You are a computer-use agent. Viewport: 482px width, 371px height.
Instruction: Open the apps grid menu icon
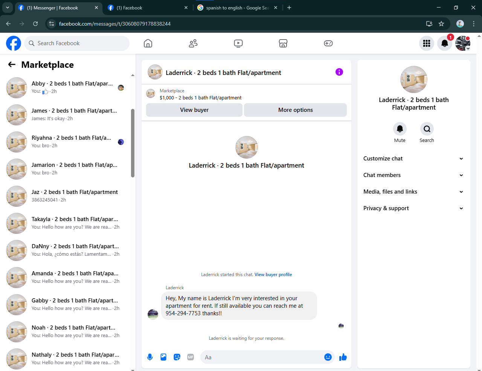(427, 43)
